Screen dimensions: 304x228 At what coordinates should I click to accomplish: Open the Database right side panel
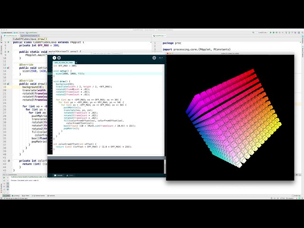pos(303,39)
